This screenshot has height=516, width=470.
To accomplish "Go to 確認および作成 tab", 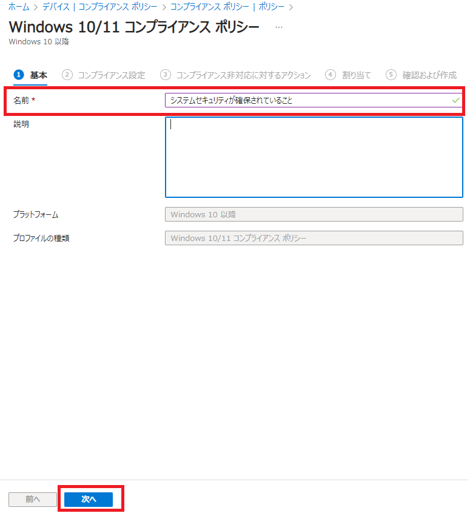I will [x=429, y=75].
